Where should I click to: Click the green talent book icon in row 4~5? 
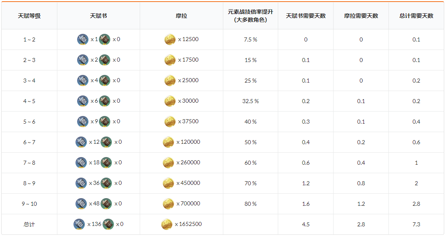pyautogui.click(x=105, y=101)
